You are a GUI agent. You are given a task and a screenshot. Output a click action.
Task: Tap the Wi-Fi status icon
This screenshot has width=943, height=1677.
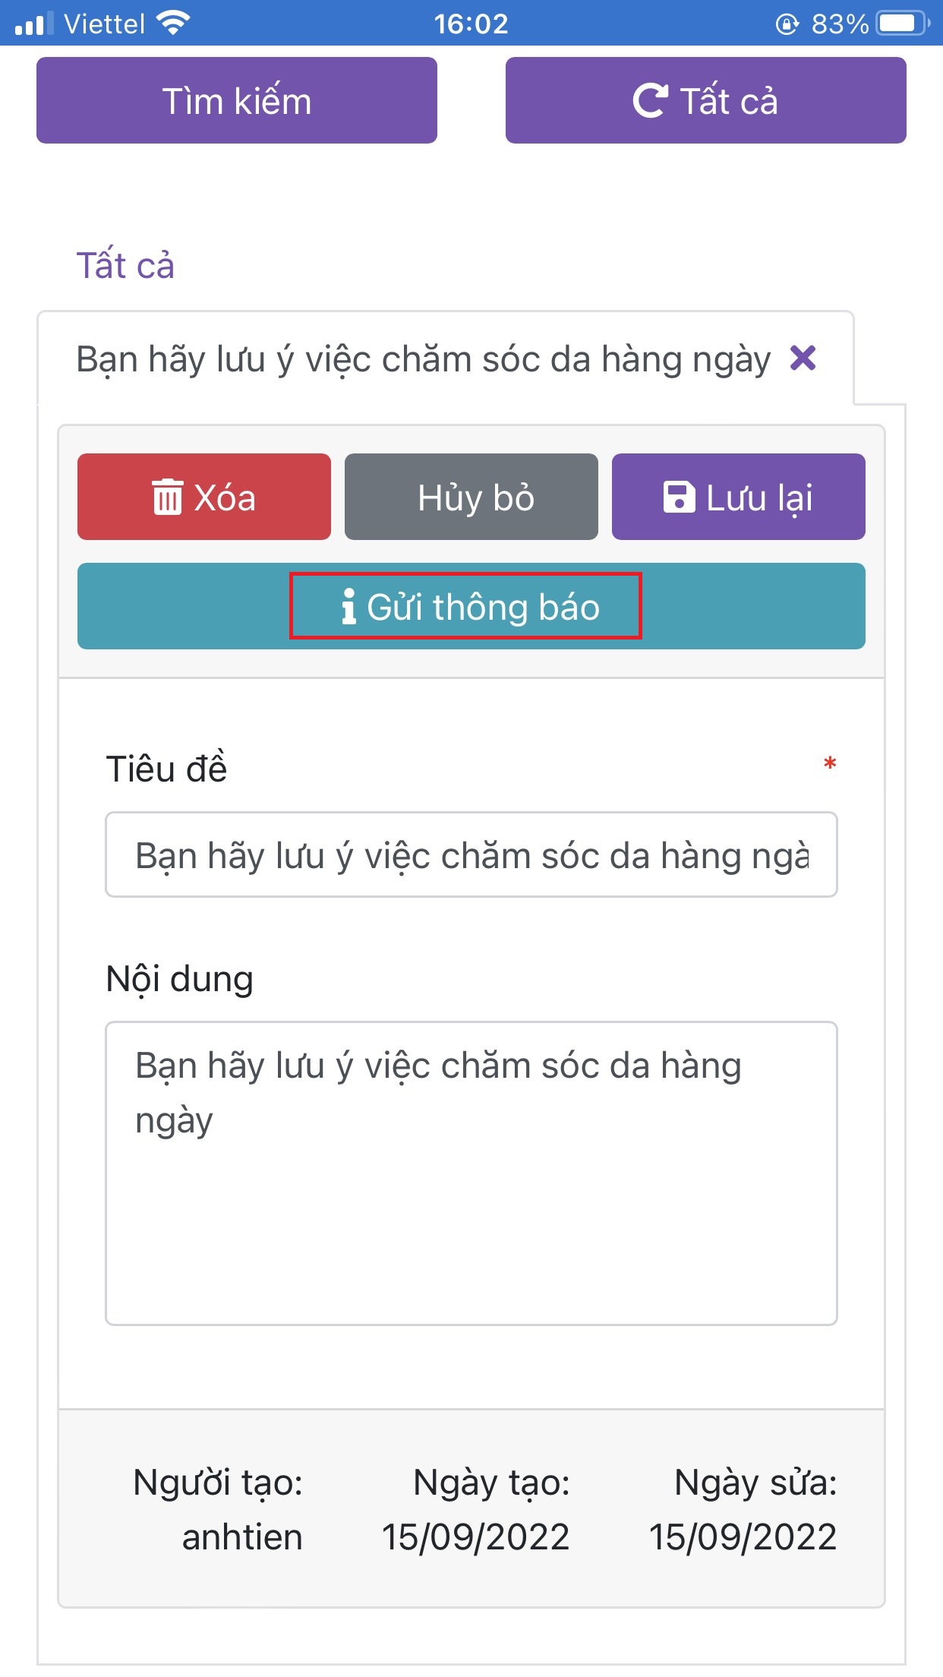point(173,24)
